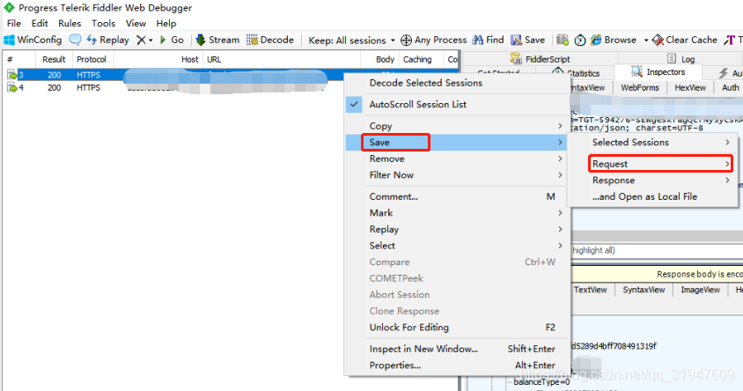Click the comment speech bubble toolbar icon
743x391 pixels.
76,40
